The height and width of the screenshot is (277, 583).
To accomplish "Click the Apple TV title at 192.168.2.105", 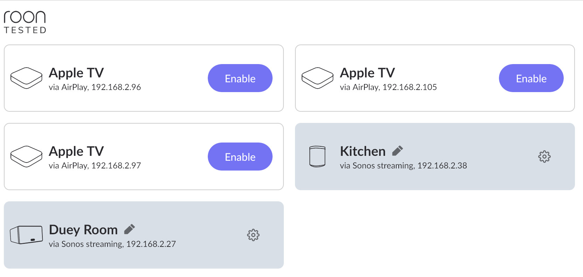I will coord(367,73).
